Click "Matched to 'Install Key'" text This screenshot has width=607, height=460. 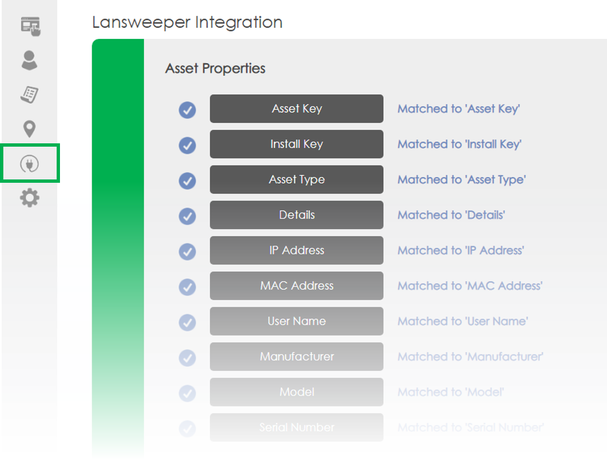point(459,144)
